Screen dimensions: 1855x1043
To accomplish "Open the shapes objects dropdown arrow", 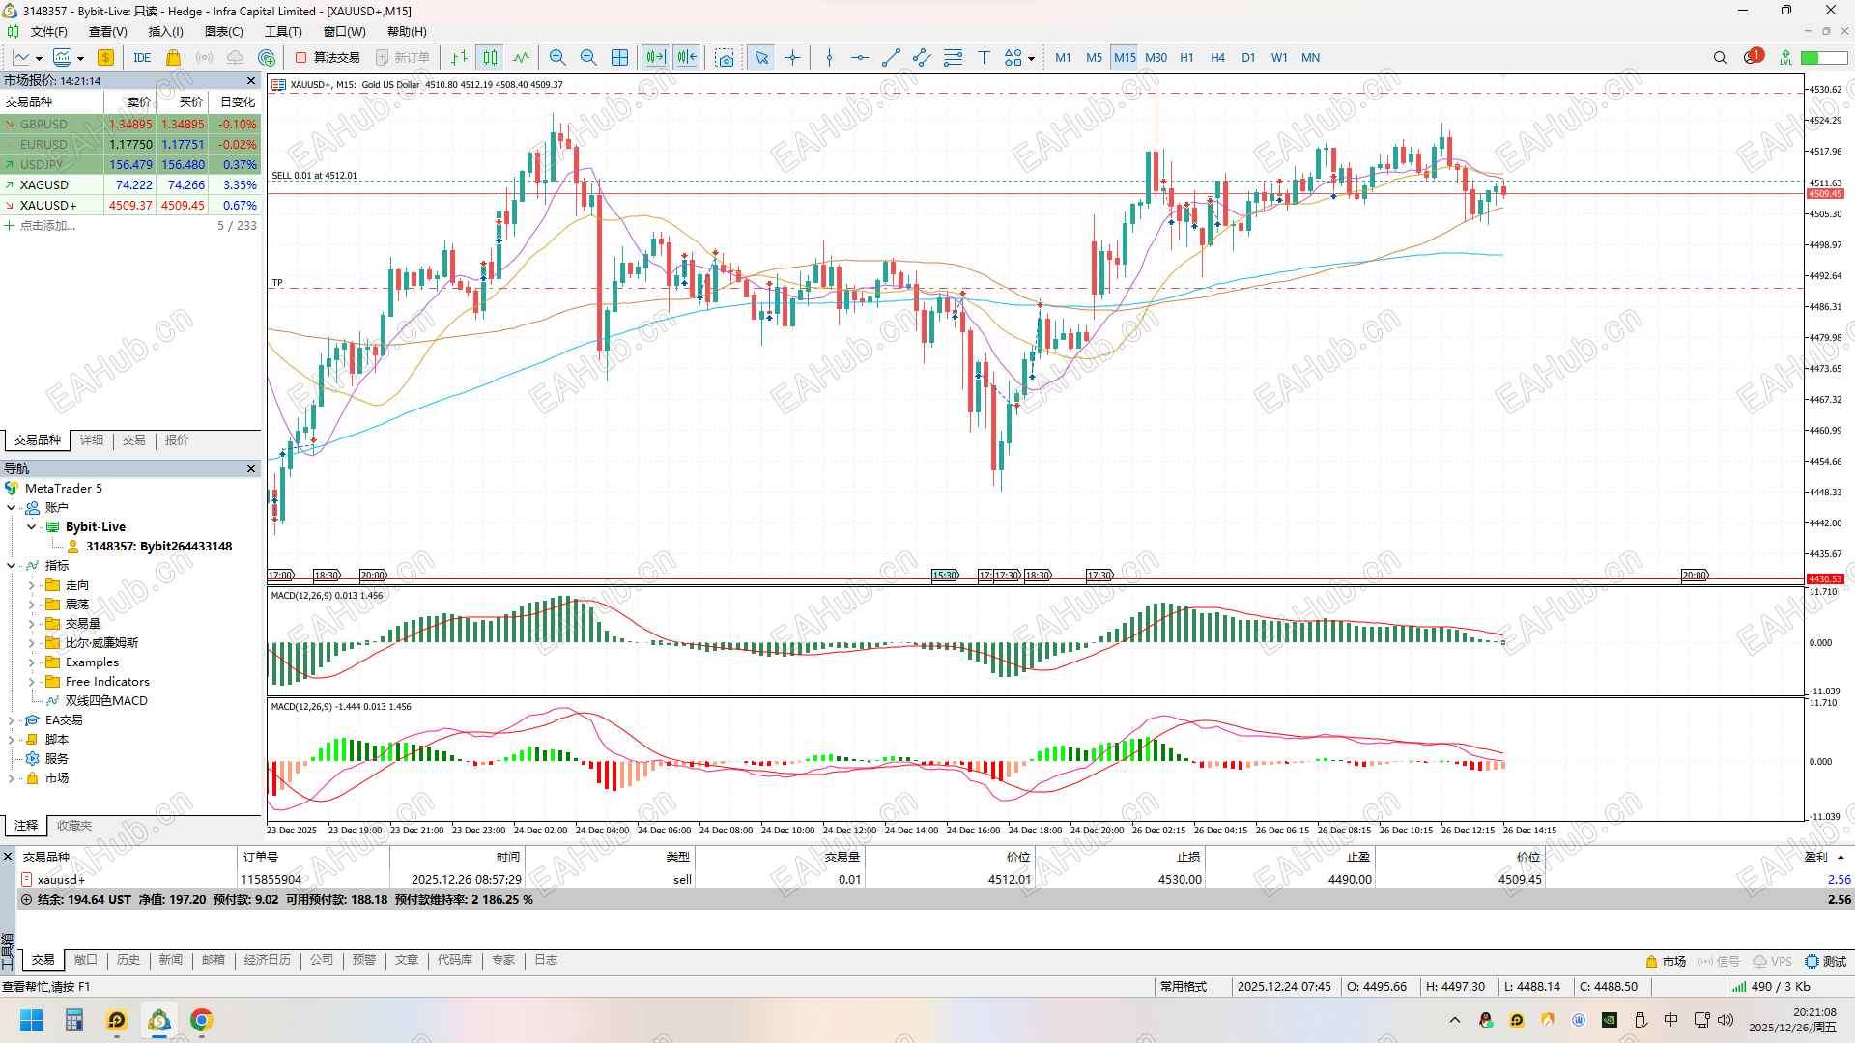I will tap(1032, 59).
